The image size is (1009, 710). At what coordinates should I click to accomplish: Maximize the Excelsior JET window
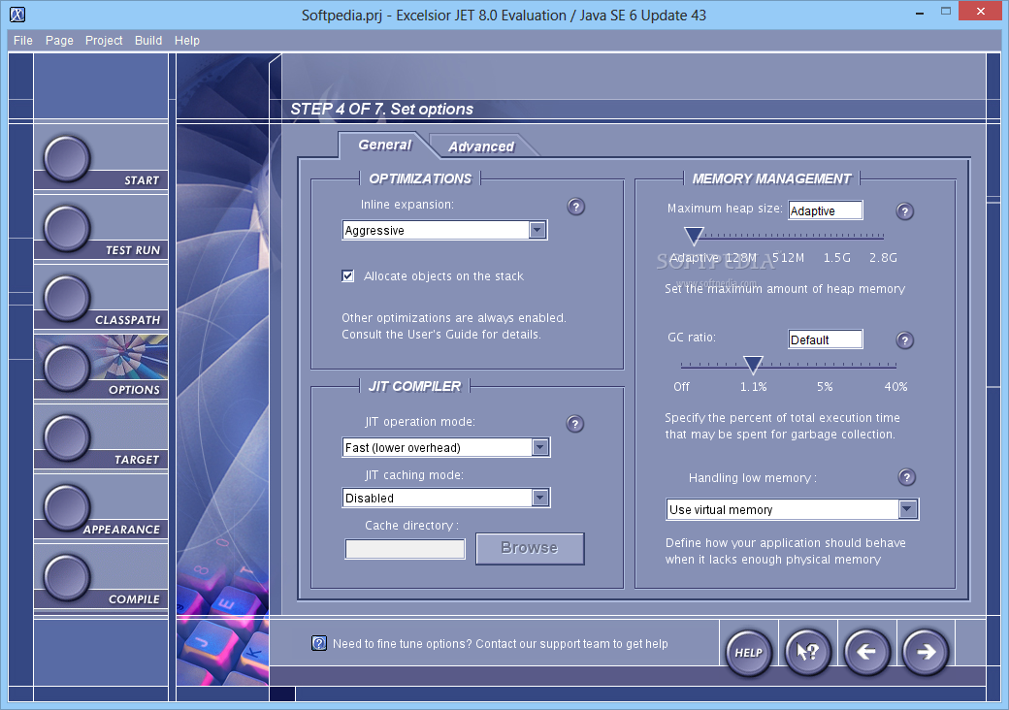[945, 12]
